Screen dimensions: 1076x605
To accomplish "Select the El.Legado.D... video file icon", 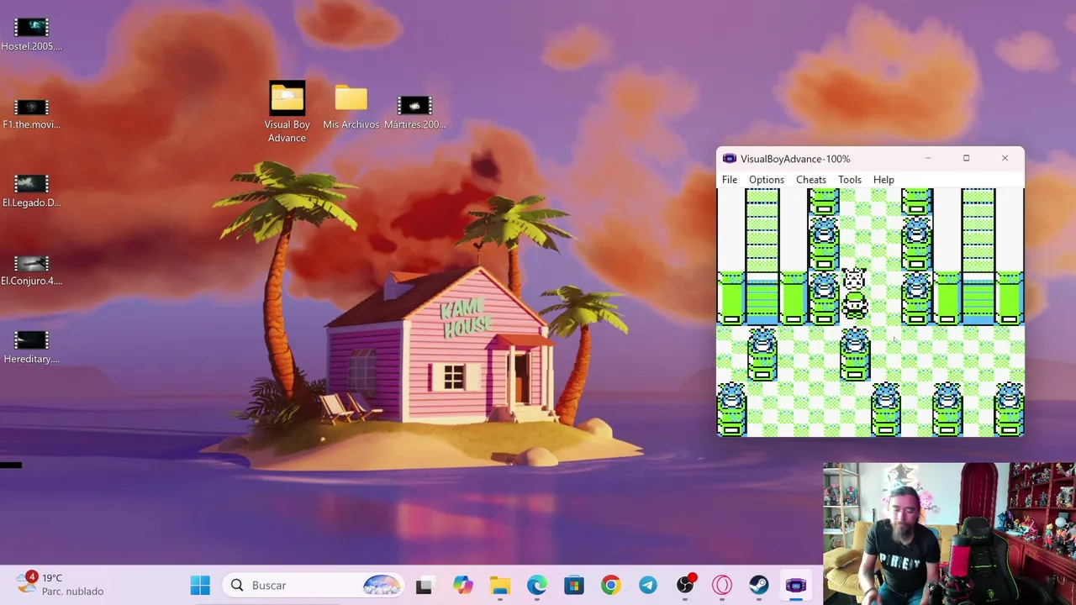I will (32, 191).
